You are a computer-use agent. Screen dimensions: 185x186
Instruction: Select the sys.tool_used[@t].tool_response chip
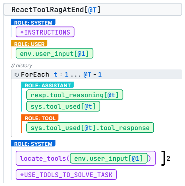90,128
